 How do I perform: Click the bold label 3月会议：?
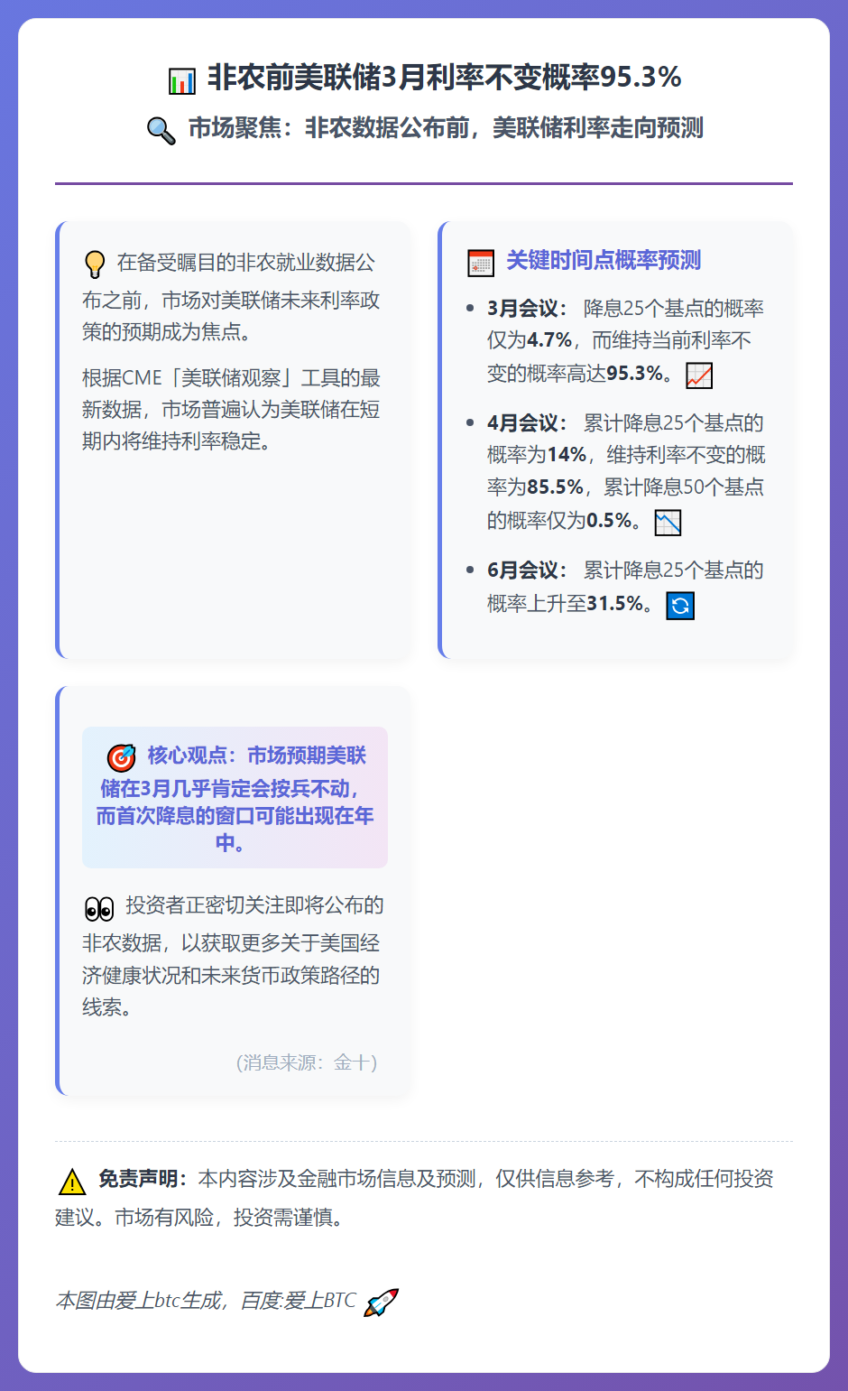coord(528,309)
